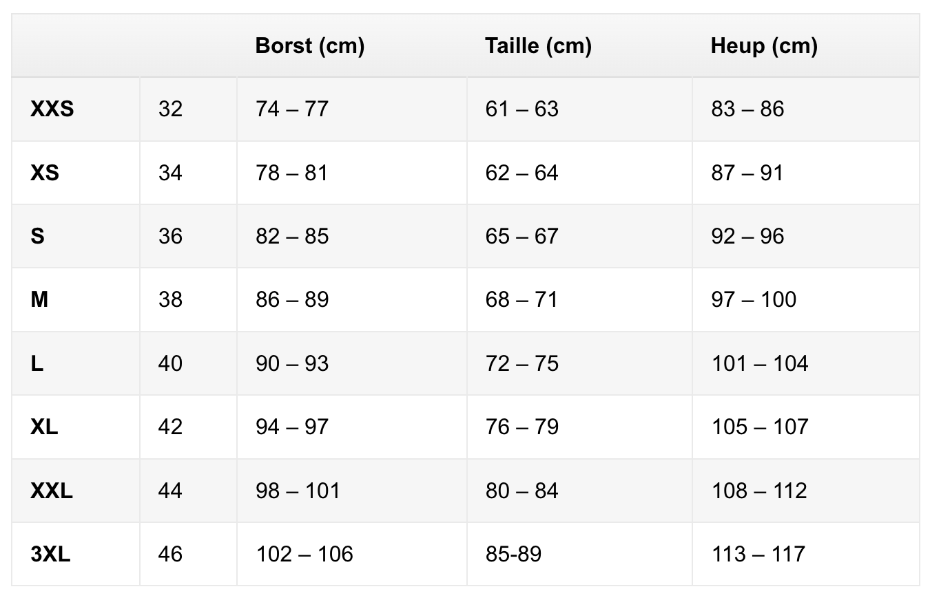930x600 pixels.
Task: Select bust value 98 – 101
Action: 298,491
